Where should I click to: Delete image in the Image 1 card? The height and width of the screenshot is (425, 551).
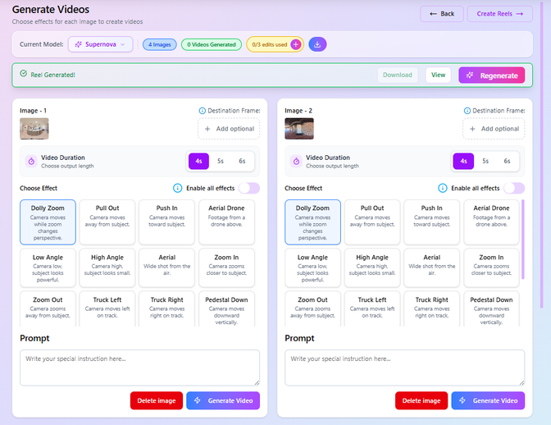coord(157,400)
